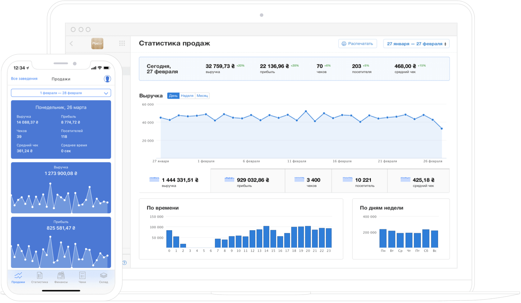
Task: Expand the 1 февраля — 28 февраля selector
Action: click(61, 93)
